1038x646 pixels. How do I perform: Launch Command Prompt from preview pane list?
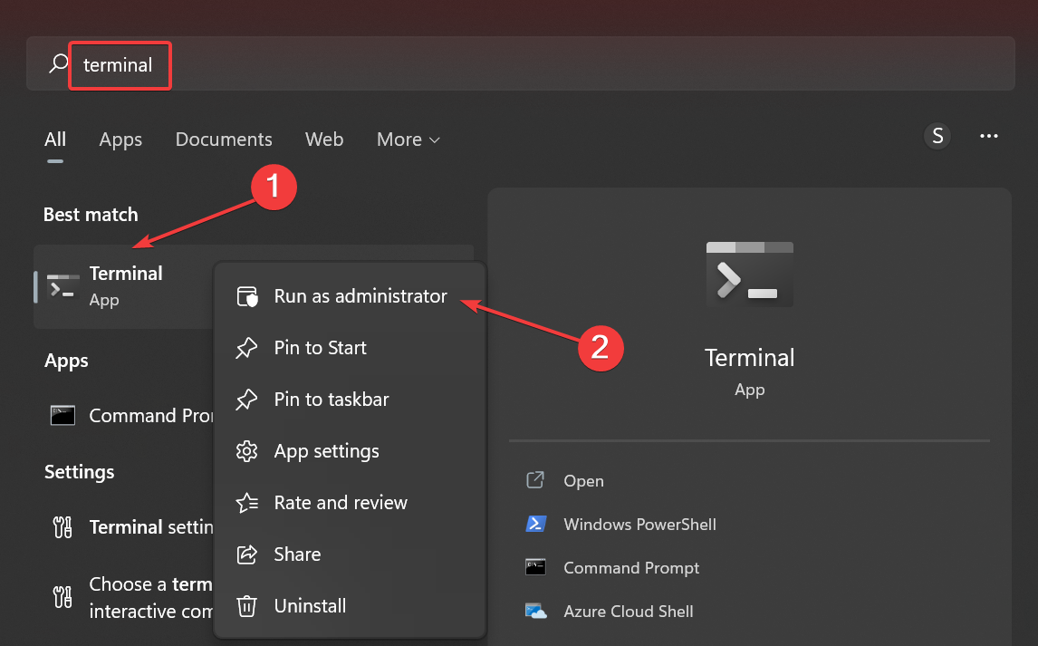click(631, 568)
